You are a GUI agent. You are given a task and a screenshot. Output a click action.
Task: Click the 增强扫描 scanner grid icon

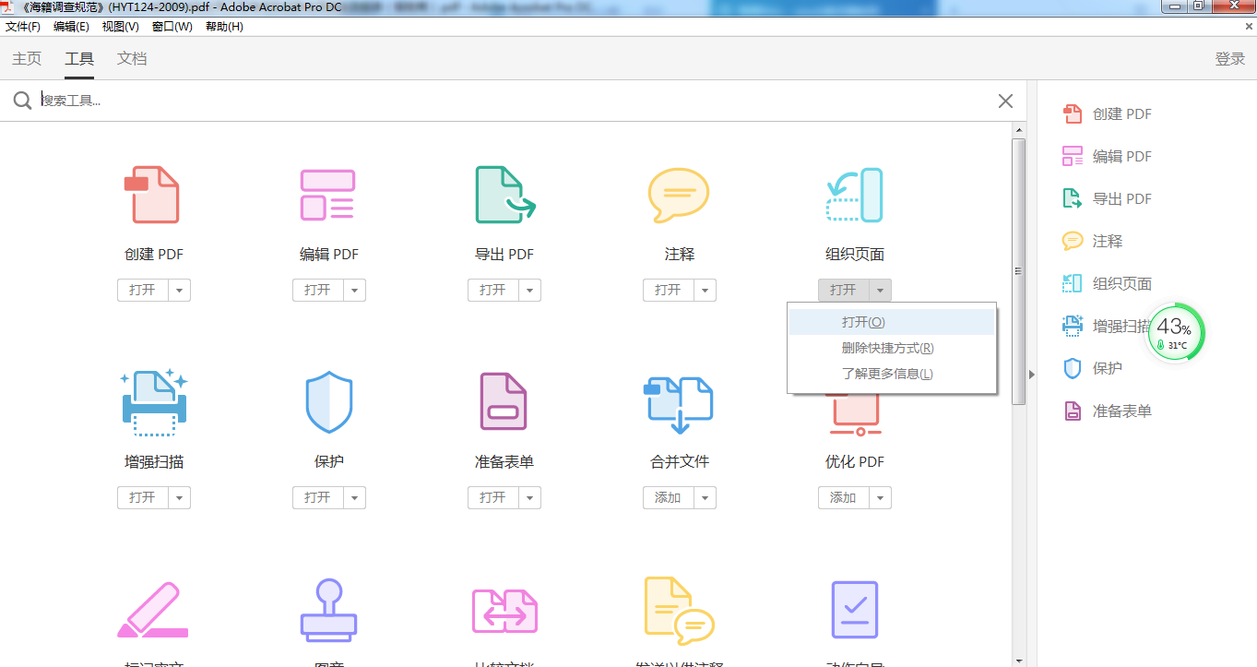[153, 402]
